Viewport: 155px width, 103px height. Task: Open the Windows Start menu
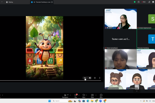point(49,101)
